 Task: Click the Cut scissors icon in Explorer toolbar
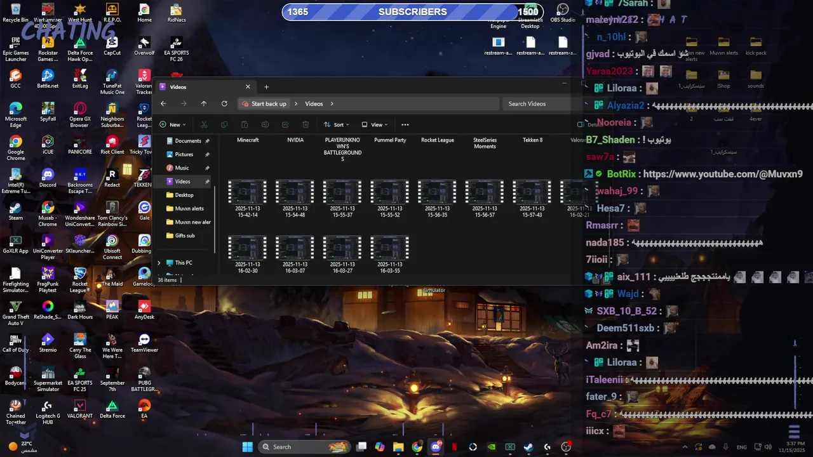[x=204, y=124]
